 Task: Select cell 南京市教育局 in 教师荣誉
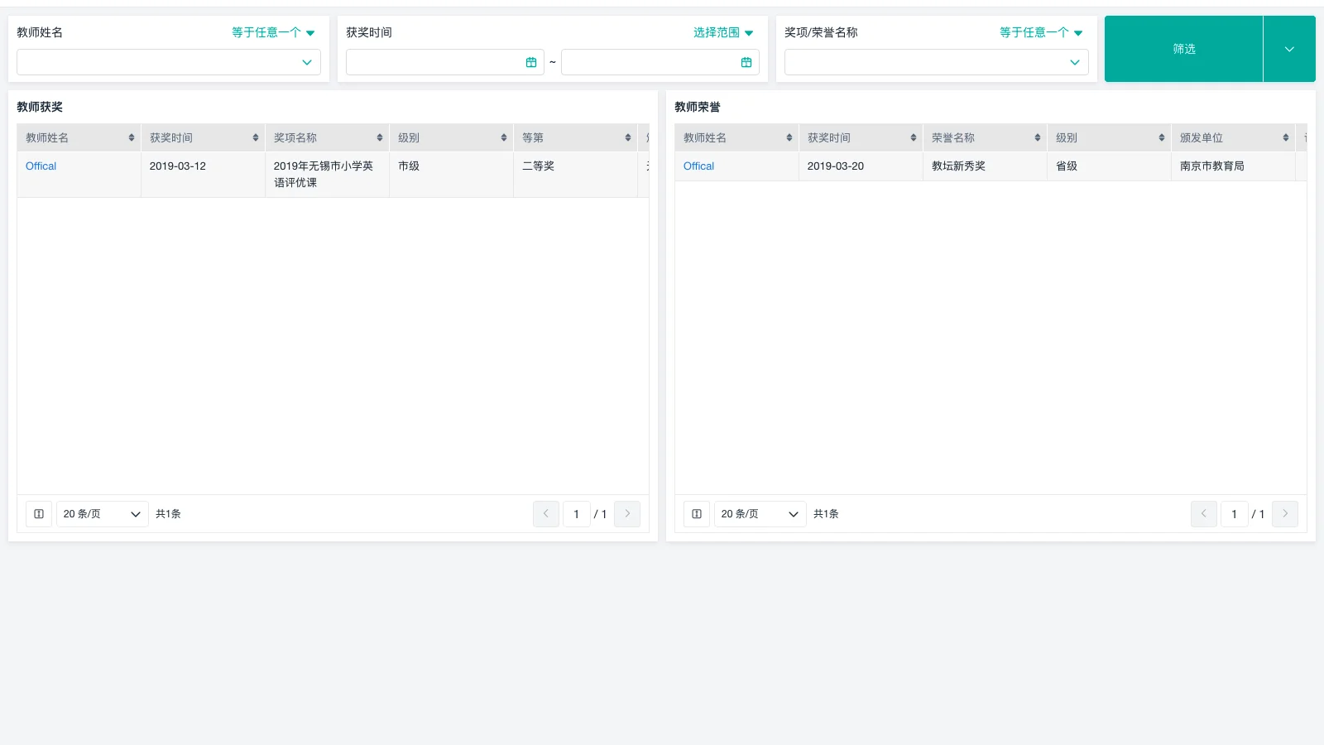pyautogui.click(x=1233, y=166)
